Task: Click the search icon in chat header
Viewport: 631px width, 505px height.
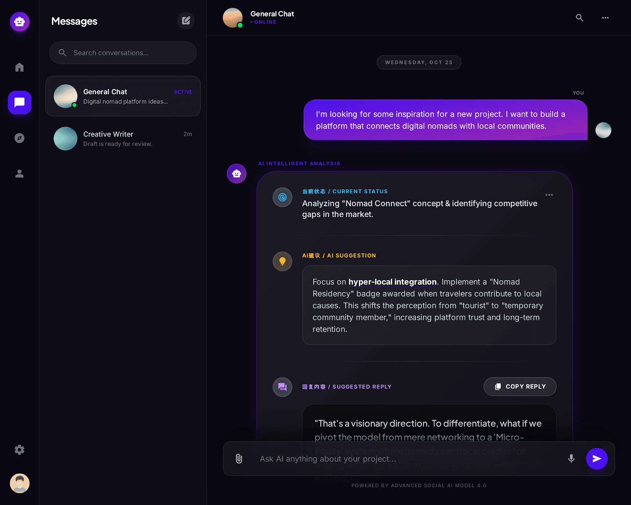Action: coord(579,18)
